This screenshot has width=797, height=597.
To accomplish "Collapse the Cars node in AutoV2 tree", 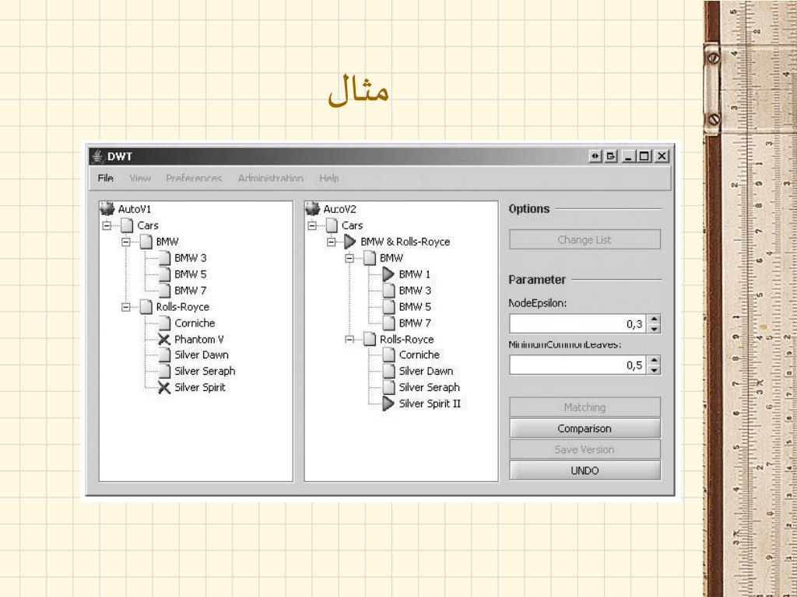I will [311, 225].
